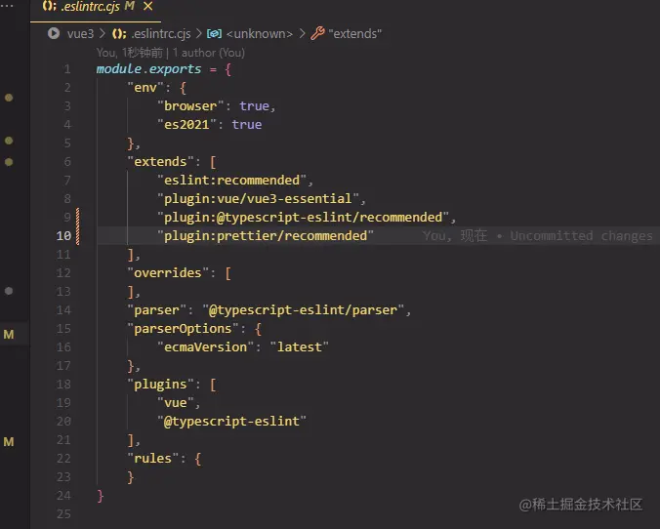Click the module.exports text on line 1
The height and width of the screenshot is (529, 660).
(148, 69)
